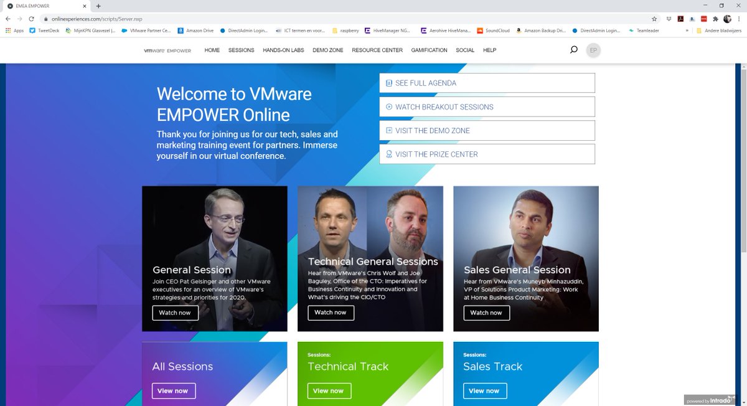747x406 pixels.
Task: Click VISIT THE PRIZE CENTER button
Action: [x=487, y=154]
